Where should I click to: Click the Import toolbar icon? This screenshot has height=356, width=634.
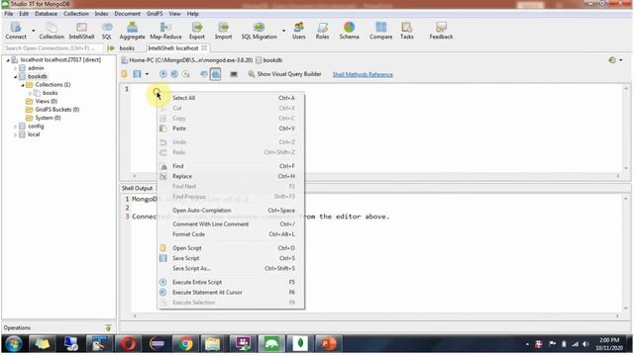coord(223,31)
